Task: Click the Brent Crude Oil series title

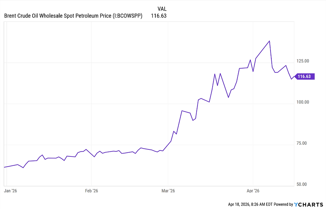Action: [73, 16]
